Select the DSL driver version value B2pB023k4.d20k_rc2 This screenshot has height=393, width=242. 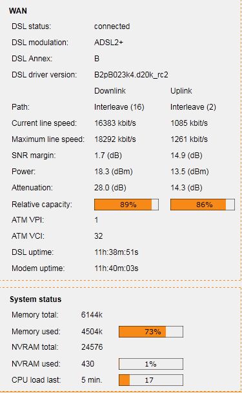click(131, 75)
